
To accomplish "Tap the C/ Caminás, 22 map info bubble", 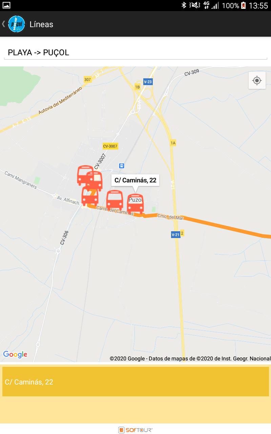I will click(x=135, y=180).
